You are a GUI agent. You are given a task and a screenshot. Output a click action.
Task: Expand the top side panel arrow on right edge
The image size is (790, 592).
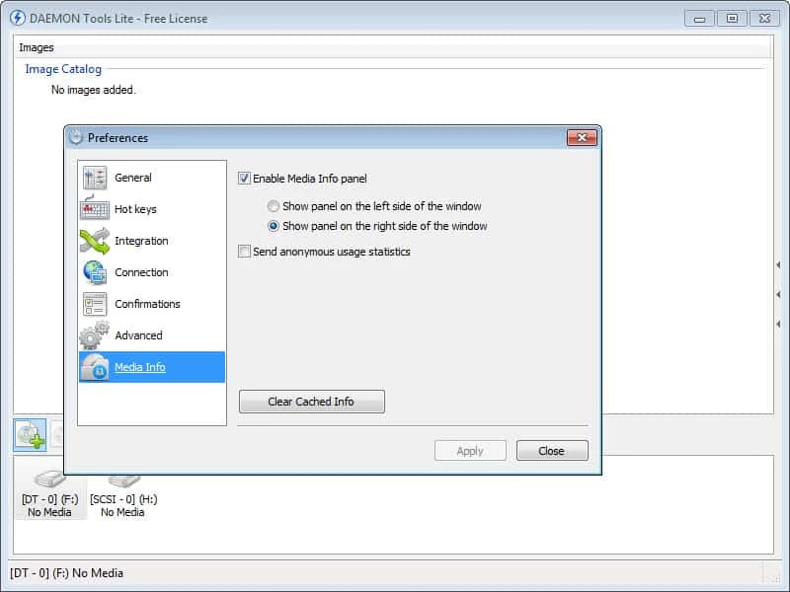point(779,265)
